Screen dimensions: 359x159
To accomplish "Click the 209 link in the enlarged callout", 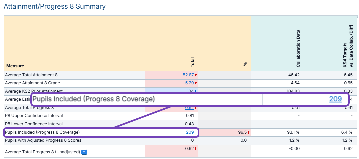I will (x=335, y=99).
